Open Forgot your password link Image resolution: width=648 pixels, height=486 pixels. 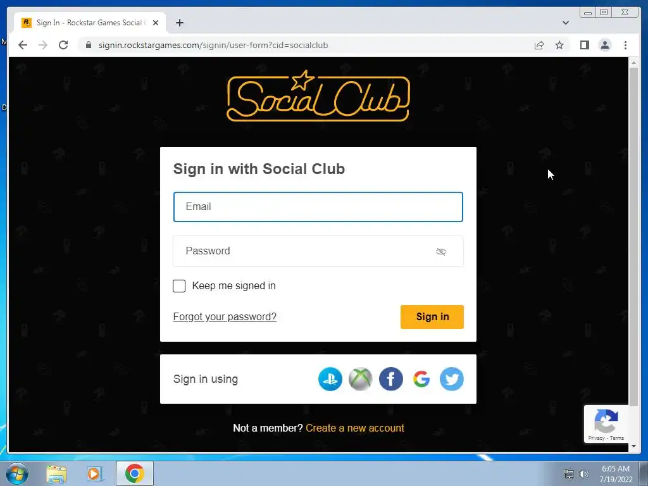point(225,317)
